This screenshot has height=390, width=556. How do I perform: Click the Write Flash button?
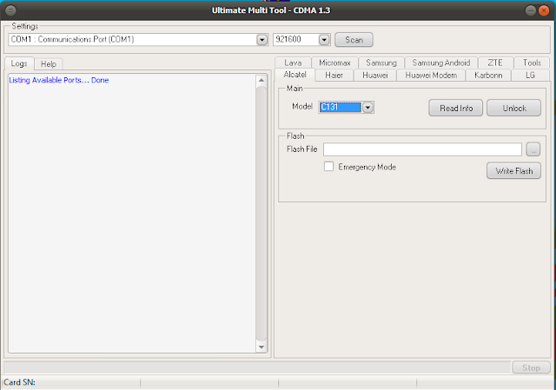(x=513, y=171)
